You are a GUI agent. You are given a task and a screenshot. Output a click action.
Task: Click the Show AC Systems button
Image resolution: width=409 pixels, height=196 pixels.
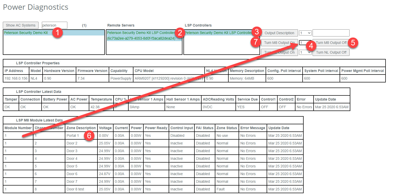coord(21,25)
